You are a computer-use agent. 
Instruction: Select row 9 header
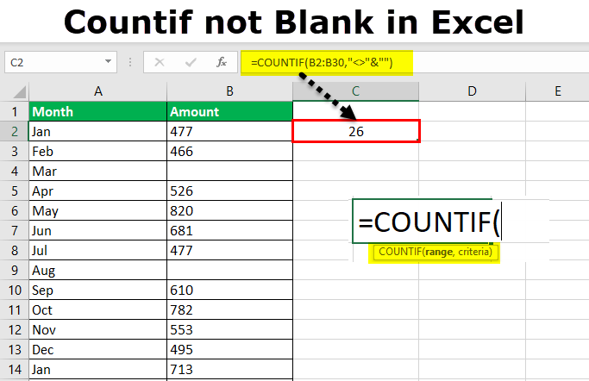(x=15, y=271)
